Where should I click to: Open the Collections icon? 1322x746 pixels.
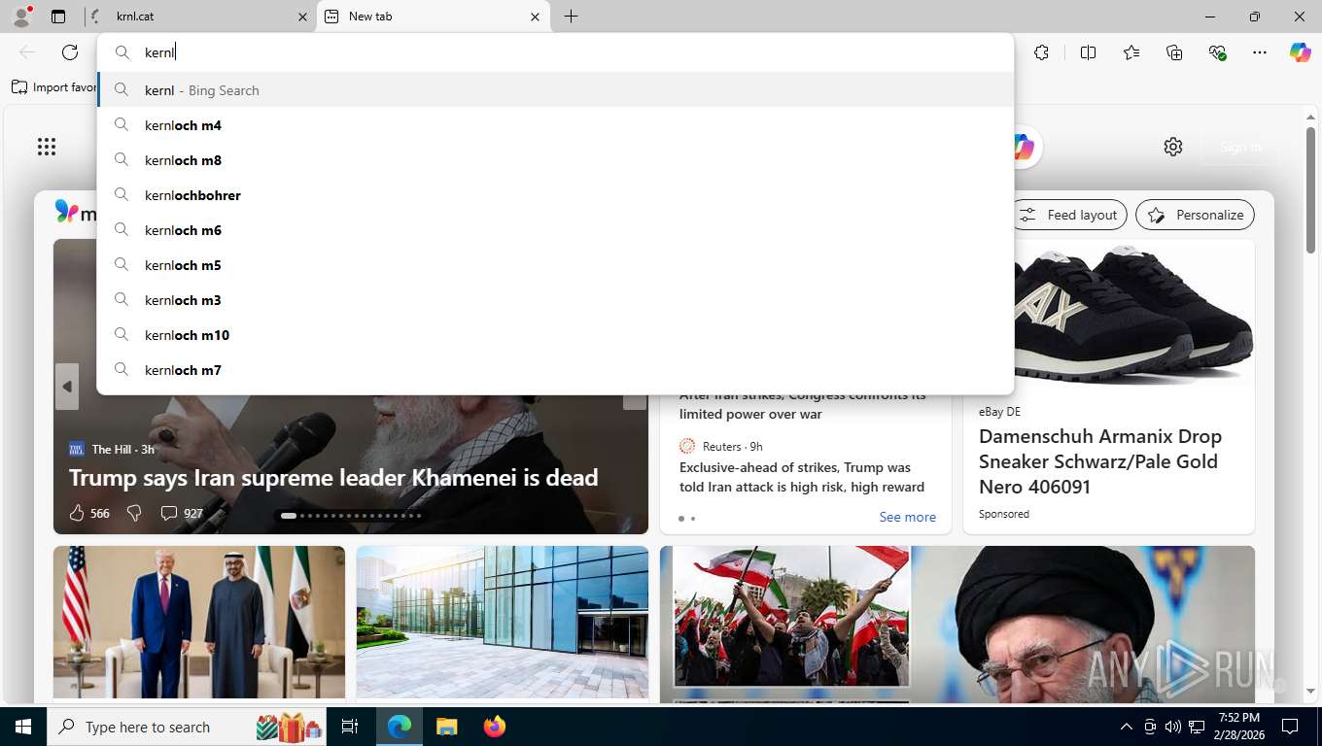point(1174,52)
